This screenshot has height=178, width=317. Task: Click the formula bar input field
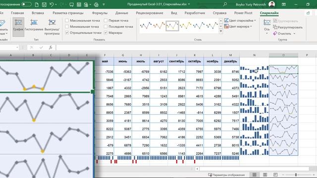(186, 47)
